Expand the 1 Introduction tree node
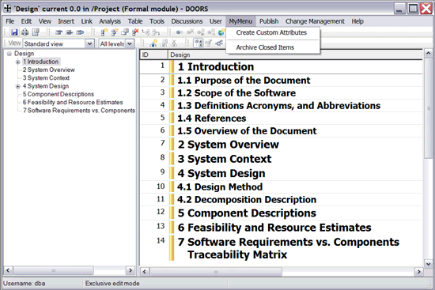The image size is (435, 290). pos(17,62)
